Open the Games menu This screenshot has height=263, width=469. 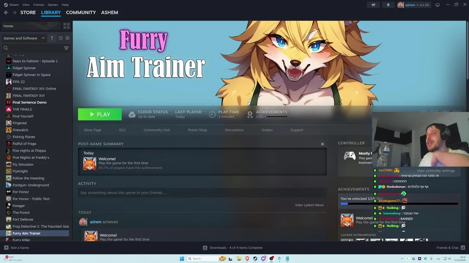pyautogui.click(x=53, y=5)
